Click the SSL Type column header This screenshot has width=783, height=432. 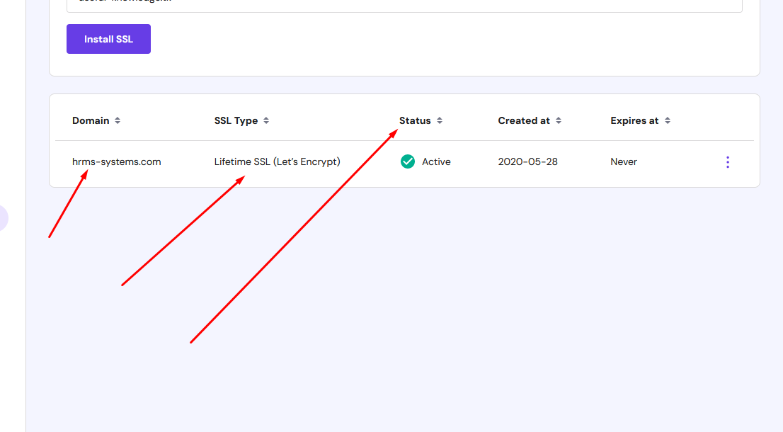(236, 120)
